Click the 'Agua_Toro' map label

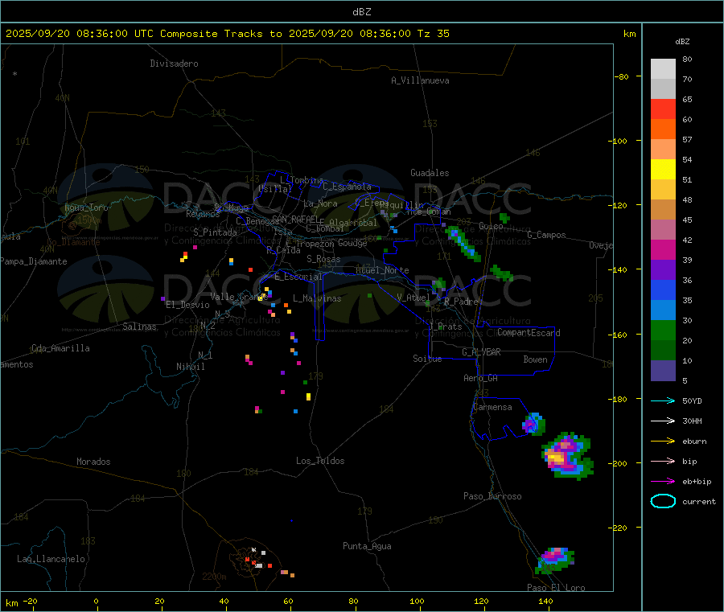pos(86,207)
